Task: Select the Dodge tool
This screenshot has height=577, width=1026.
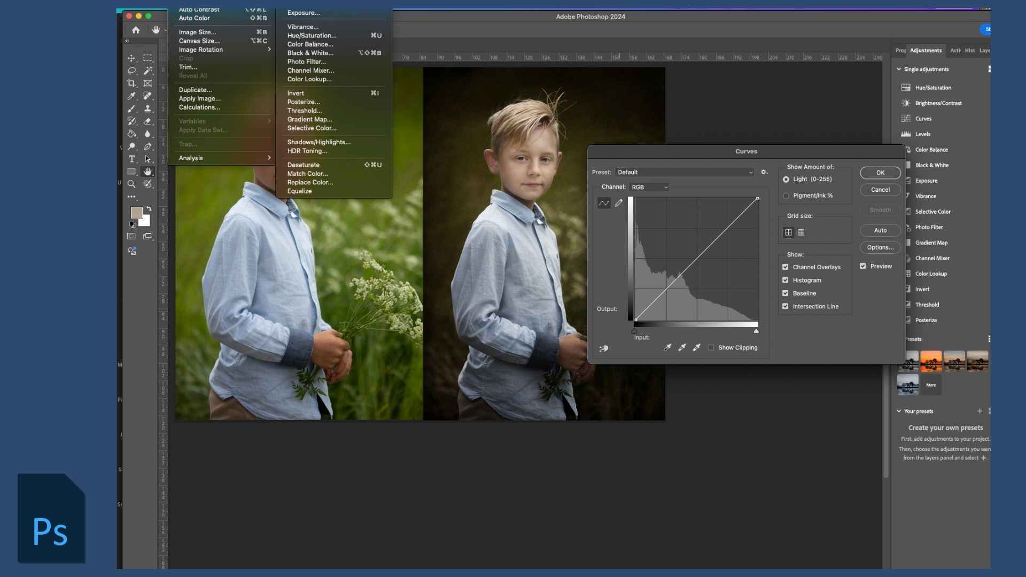Action: (x=131, y=146)
